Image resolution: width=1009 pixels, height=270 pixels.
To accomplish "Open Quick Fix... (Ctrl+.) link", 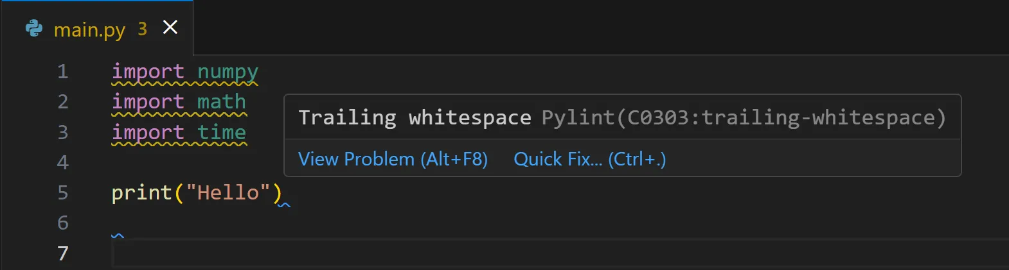I will (x=589, y=159).
